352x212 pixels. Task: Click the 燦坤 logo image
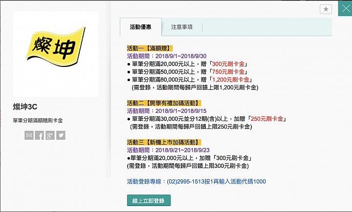(56, 54)
